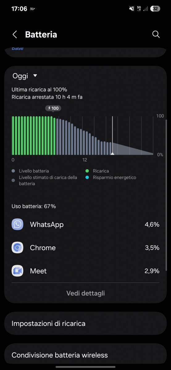Image resolution: width=171 pixels, height=370 pixels.
Task: Select the Chrome 3,5% usage row
Action: tap(85, 248)
